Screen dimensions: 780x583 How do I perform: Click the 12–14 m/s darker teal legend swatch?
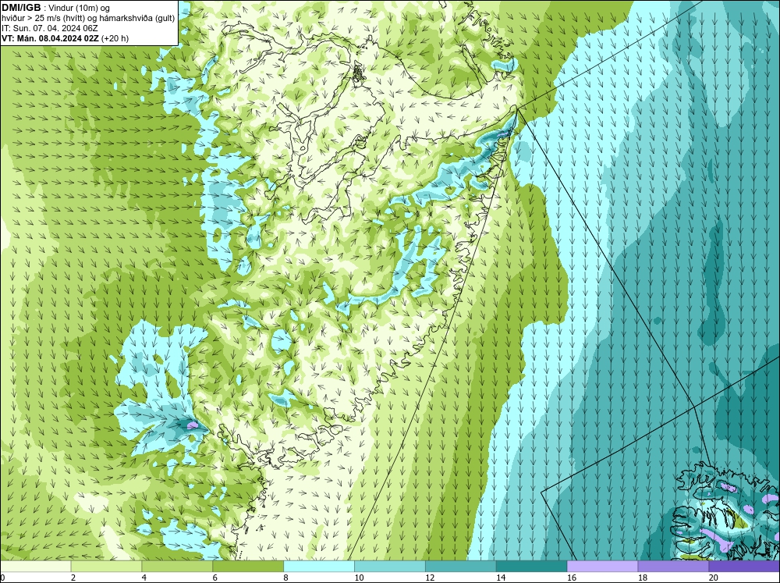(461, 566)
